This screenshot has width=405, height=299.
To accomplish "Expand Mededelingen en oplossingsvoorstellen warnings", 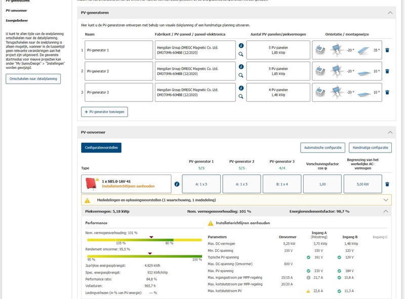I will click(x=387, y=200).
